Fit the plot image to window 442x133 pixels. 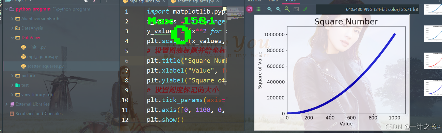point(296,9)
